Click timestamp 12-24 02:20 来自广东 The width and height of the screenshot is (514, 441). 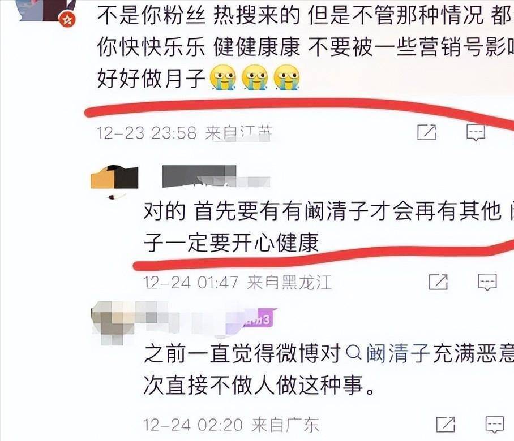pyautogui.click(x=232, y=425)
